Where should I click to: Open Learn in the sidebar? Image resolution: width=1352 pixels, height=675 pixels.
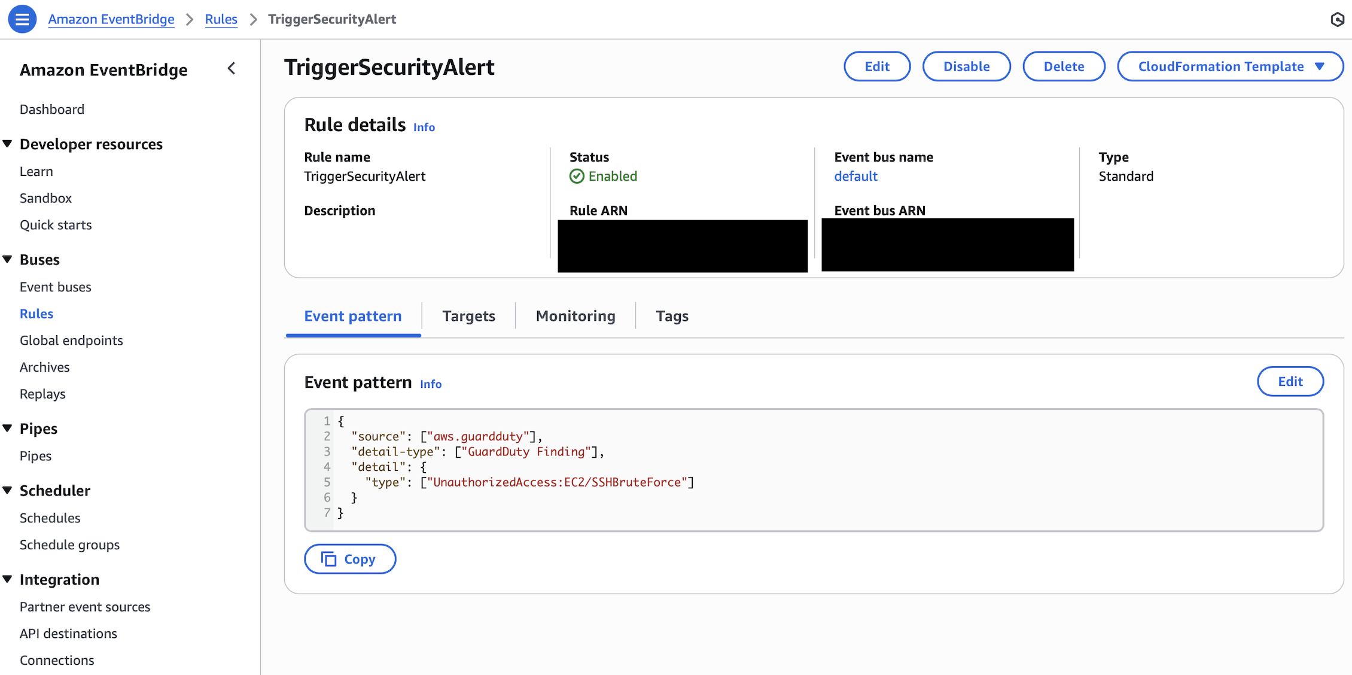36,172
